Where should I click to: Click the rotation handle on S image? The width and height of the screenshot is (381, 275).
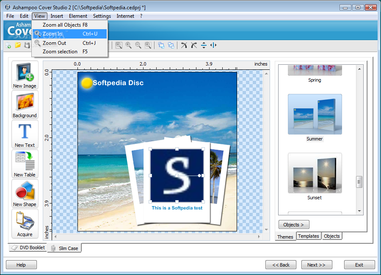[x=199, y=176]
